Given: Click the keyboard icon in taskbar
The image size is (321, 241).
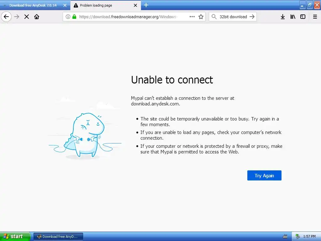Looking at the screenshot, I should (x=285, y=237).
